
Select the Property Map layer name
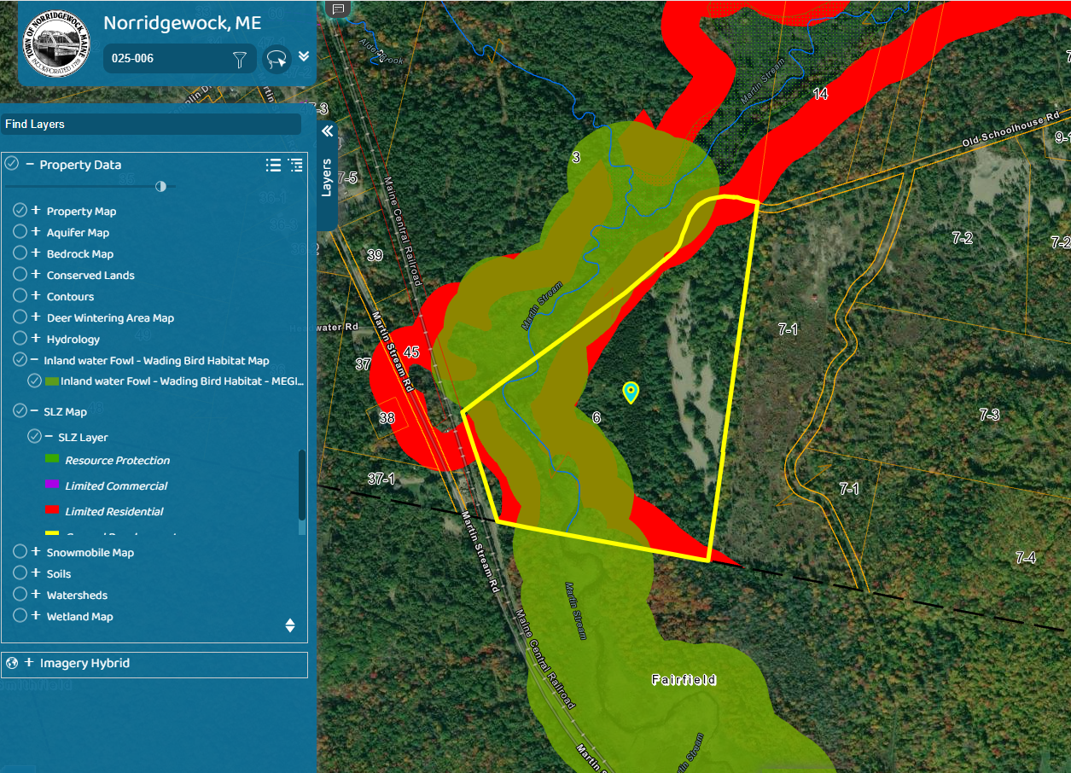pos(81,211)
